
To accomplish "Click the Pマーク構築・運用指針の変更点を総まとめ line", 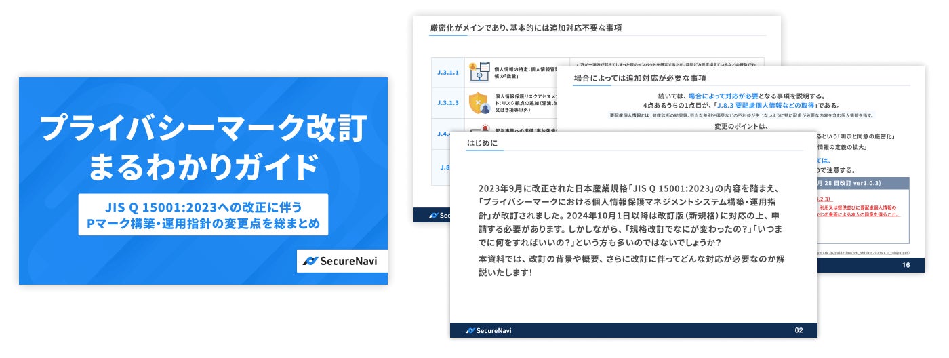I will [x=203, y=223].
